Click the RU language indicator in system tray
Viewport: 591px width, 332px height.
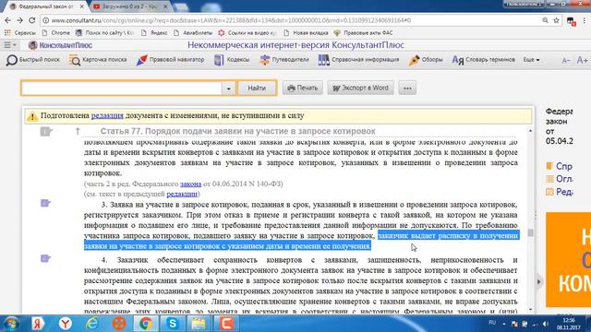(x=492, y=323)
